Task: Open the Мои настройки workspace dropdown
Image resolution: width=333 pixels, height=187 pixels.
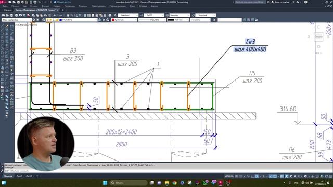Action: [x=16, y=20]
